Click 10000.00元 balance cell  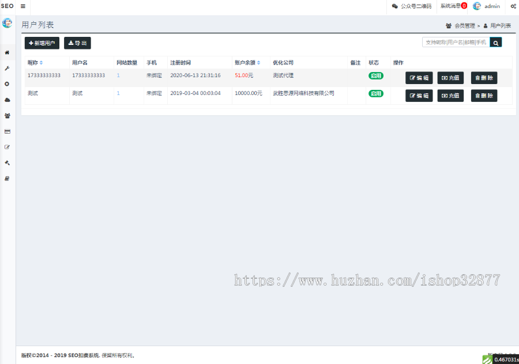click(249, 93)
